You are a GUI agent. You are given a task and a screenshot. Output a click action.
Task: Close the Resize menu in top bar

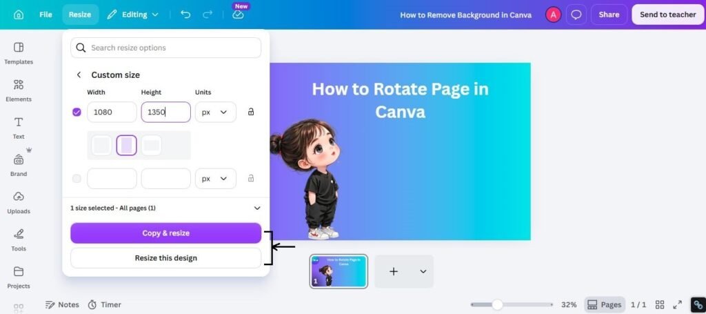point(80,14)
